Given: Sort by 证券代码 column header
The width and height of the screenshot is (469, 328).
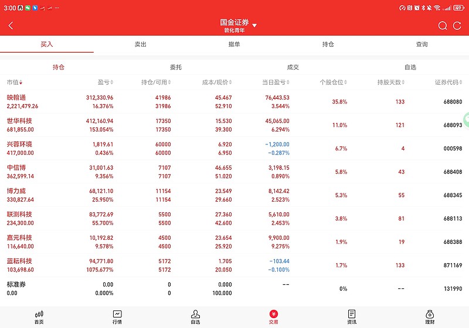Looking at the screenshot, I should point(448,82).
